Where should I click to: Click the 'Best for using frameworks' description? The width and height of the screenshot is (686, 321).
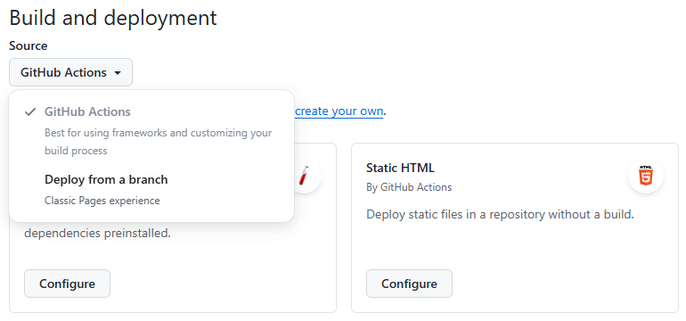coord(158,142)
